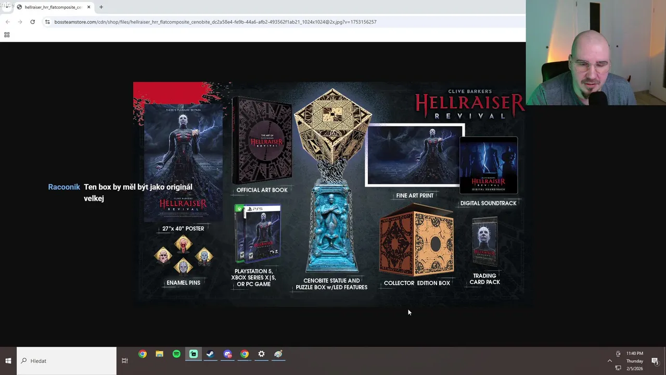Click the Racoonik chat username
The width and height of the screenshot is (666, 375).
[64, 187]
